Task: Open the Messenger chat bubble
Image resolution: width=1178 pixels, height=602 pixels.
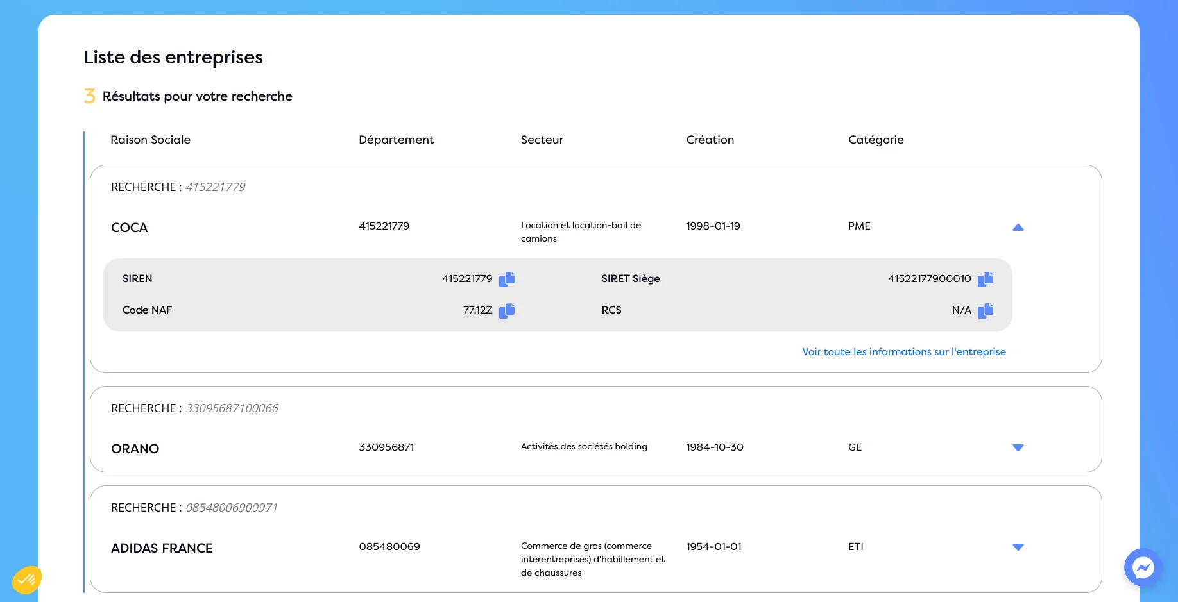Action: pos(1143,567)
